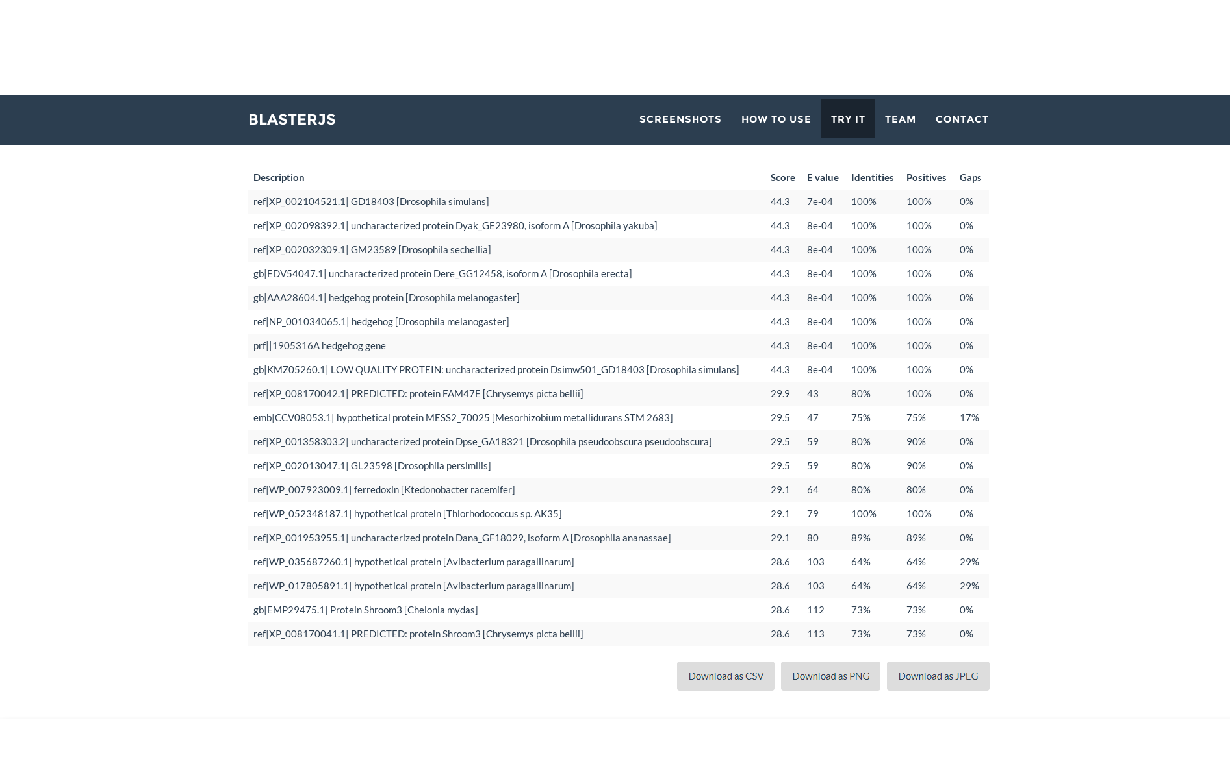Go to How To Use section
Screen dimensions: 1230x779
(776, 119)
